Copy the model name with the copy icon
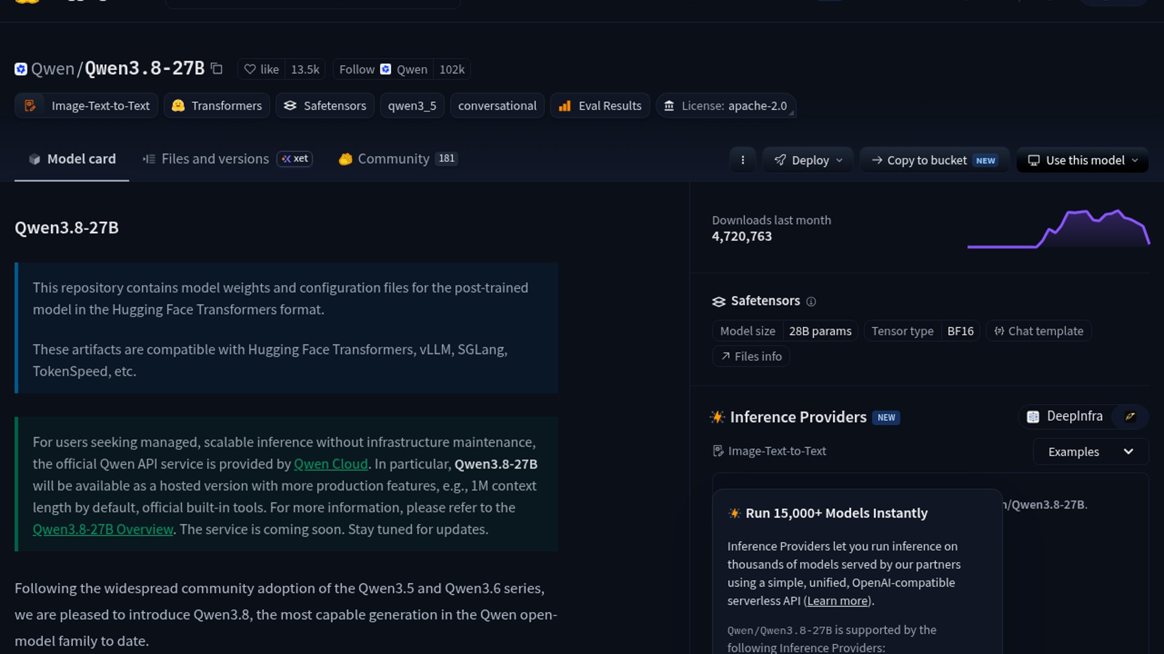Viewport: 1164px width, 654px height. pos(216,69)
